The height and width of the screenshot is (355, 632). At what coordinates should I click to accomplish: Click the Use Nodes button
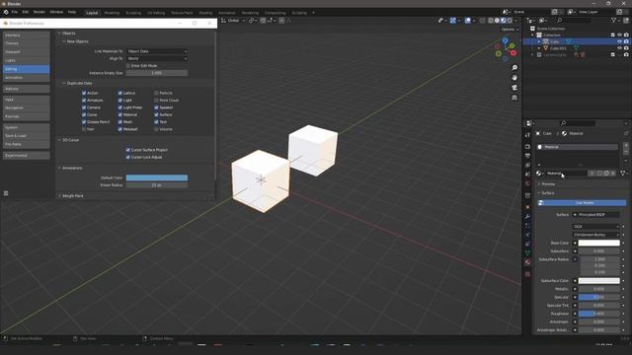tap(582, 203)
